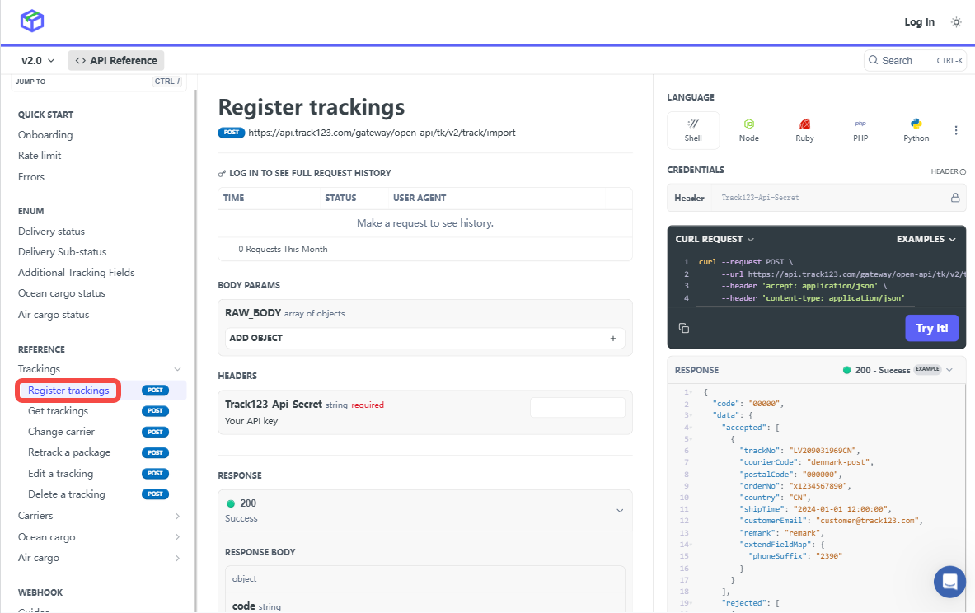The width and height of the screenshot is (975, 613).
Task: Click the POST badge next to endpoint URL
Action: (232, 133)
